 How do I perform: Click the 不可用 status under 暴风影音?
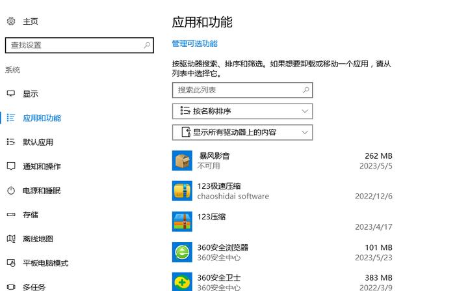tap(209, 166)
